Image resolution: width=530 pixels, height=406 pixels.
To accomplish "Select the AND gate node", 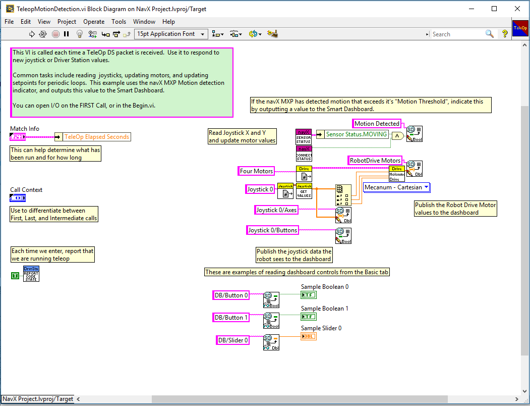I will (397, 136).
